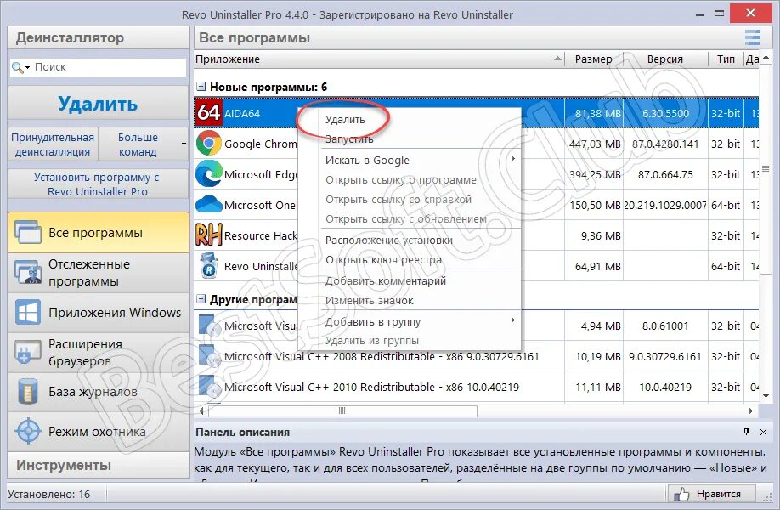Screen dimensions: 780x510
Task: Click the horizontal scrollbar thumb
Action: click(x=342, y=411)
